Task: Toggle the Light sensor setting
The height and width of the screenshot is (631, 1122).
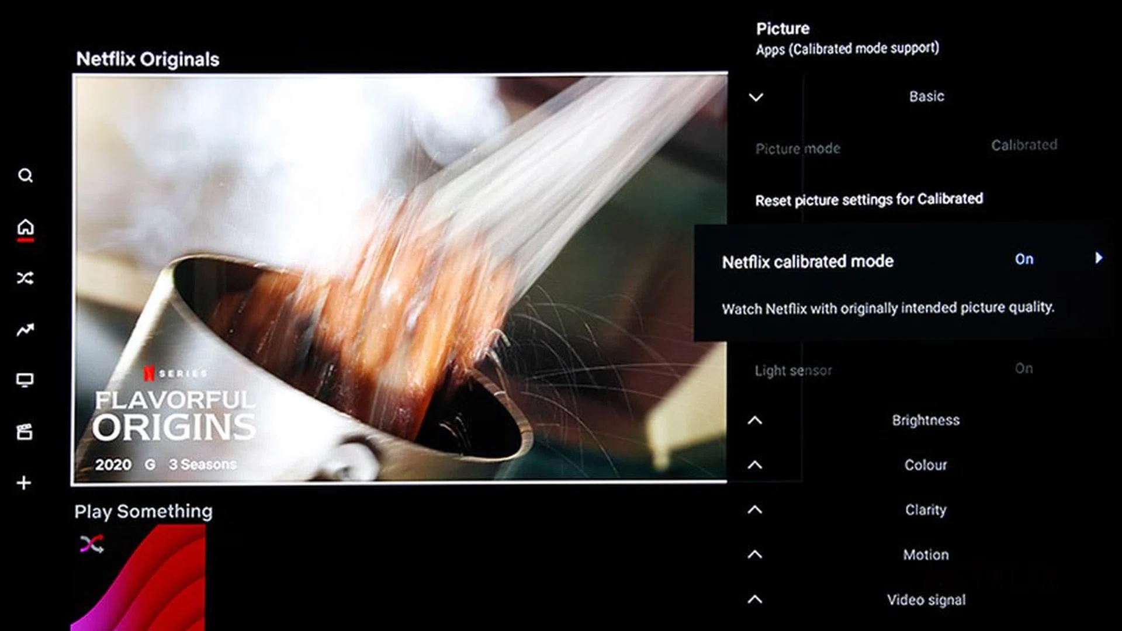Action: tap(794, 369)
